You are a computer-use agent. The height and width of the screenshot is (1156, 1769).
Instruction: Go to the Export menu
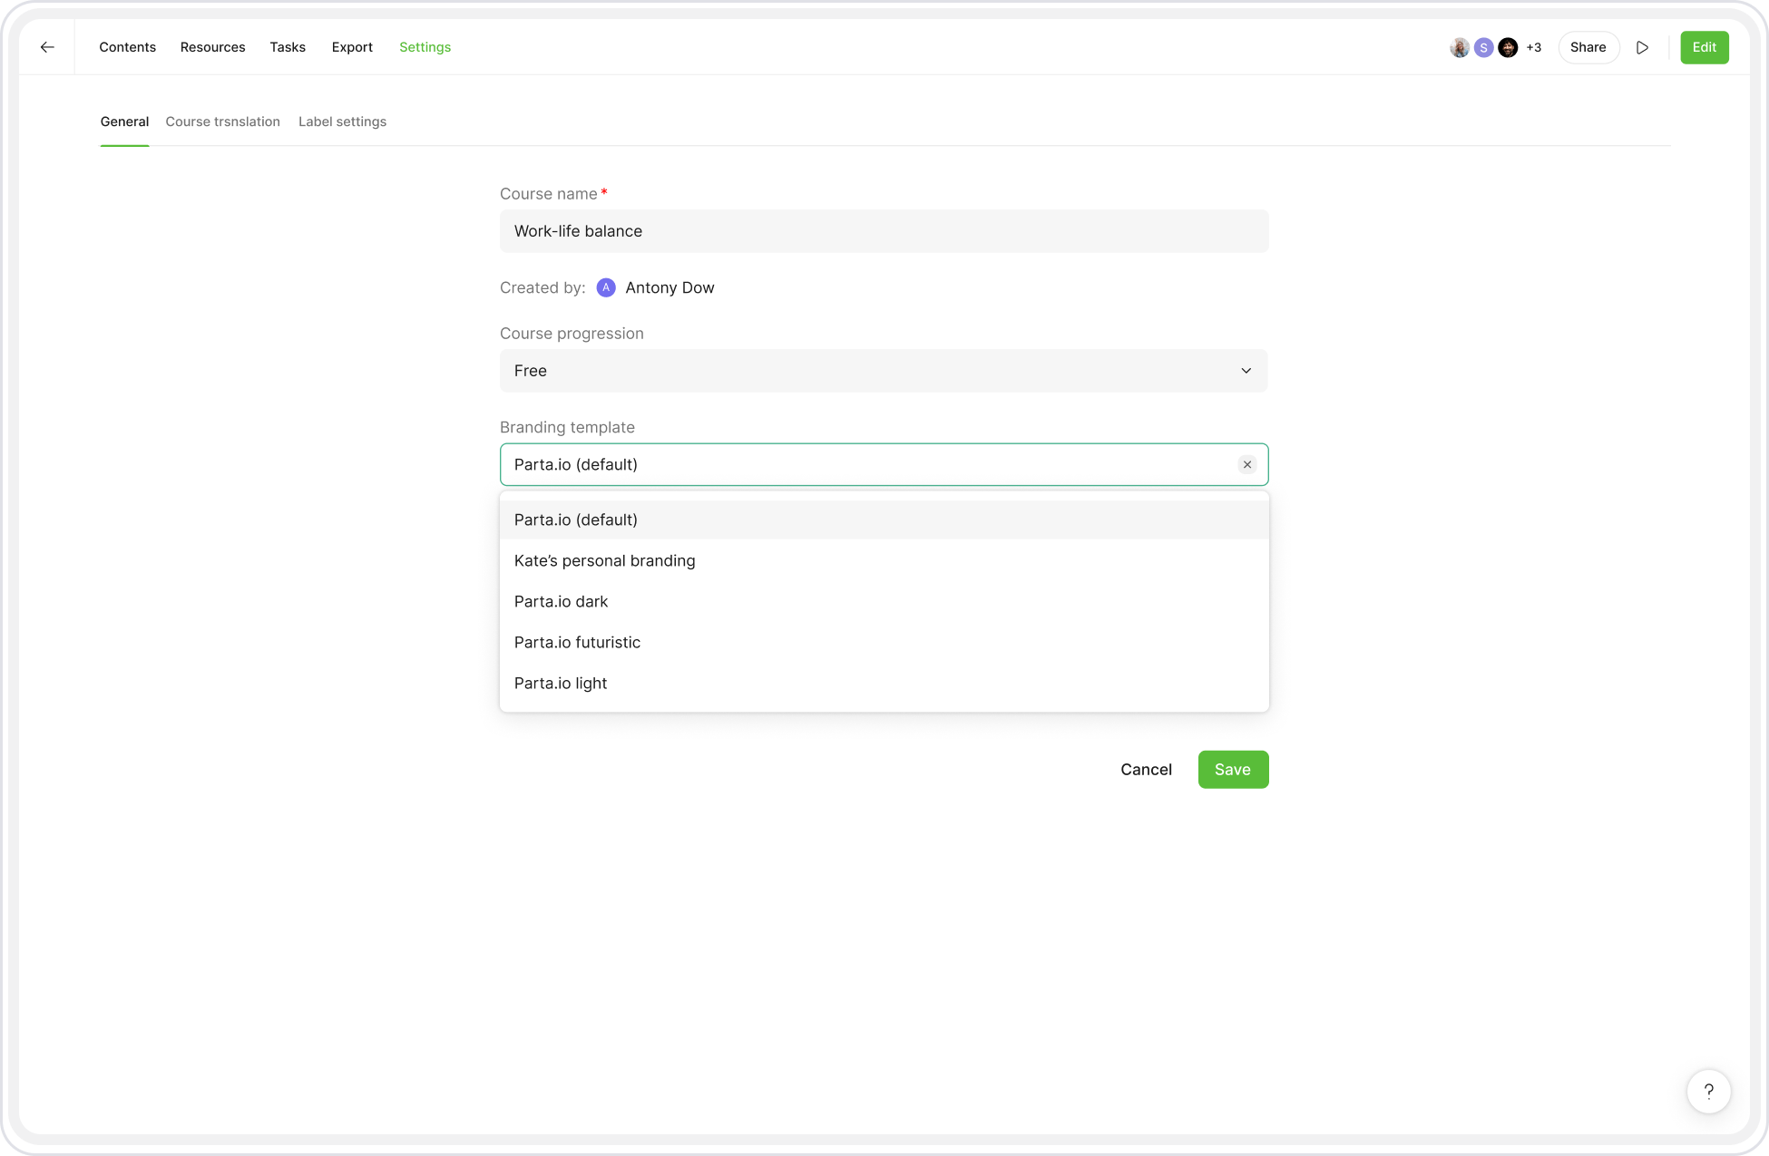352,47
